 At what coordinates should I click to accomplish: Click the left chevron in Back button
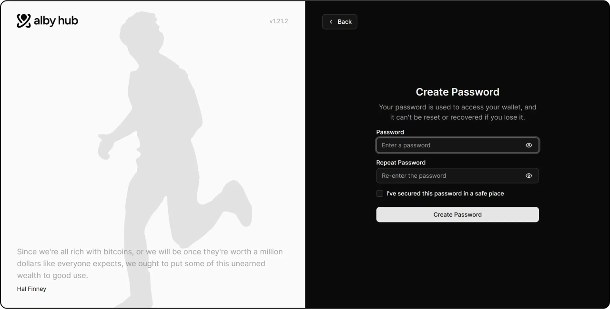(331, 22)
